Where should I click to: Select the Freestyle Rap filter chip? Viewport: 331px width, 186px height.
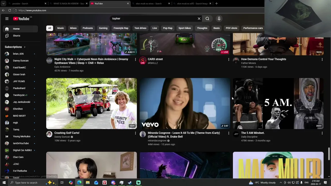[121, 28]
